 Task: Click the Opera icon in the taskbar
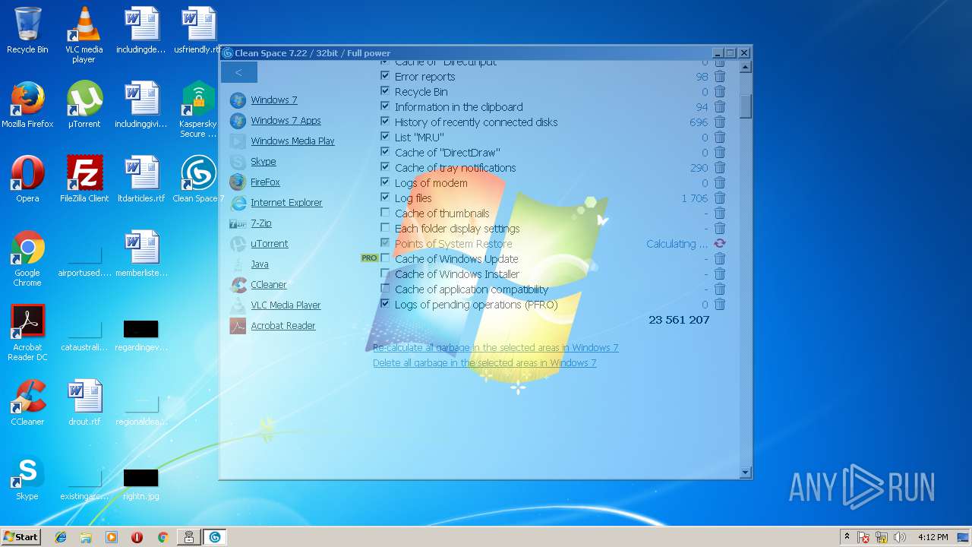click(x=137, y=537)
